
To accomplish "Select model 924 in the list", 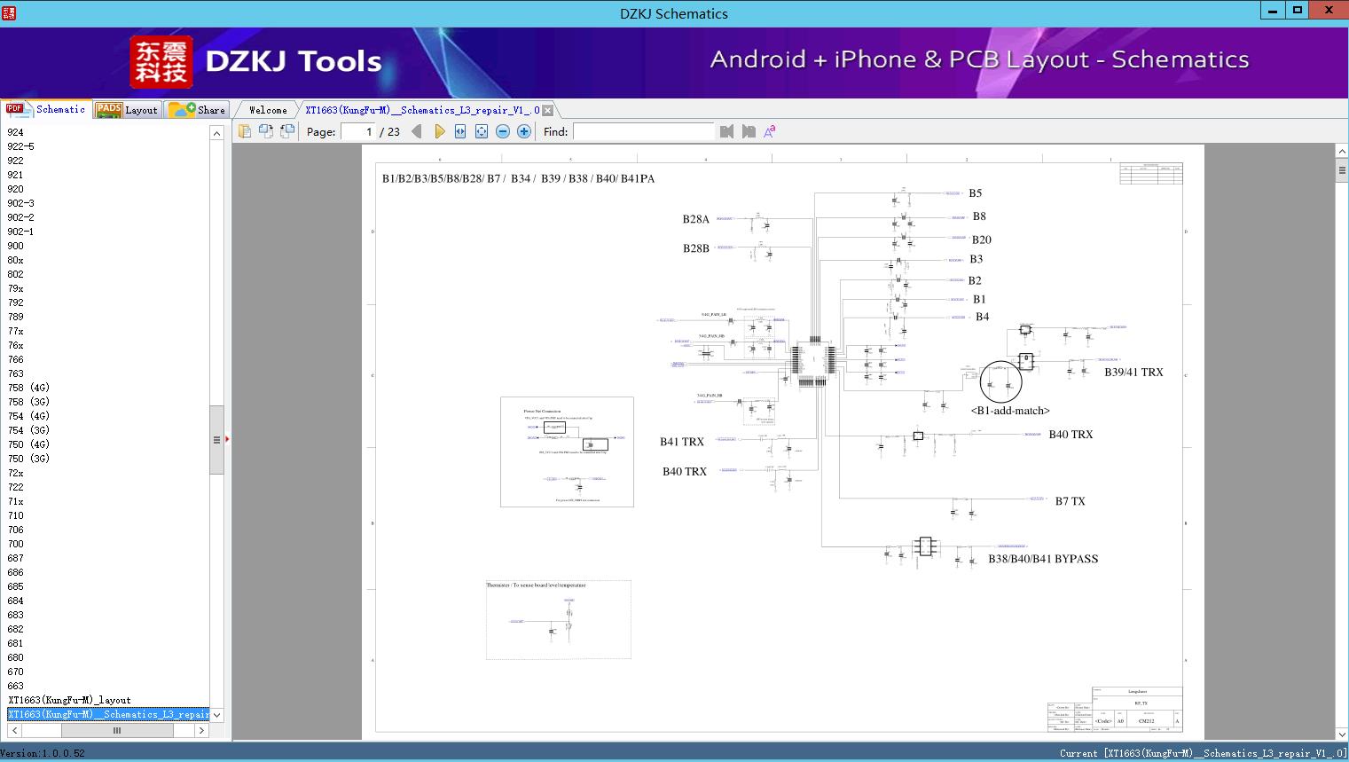I will (16, 132).
